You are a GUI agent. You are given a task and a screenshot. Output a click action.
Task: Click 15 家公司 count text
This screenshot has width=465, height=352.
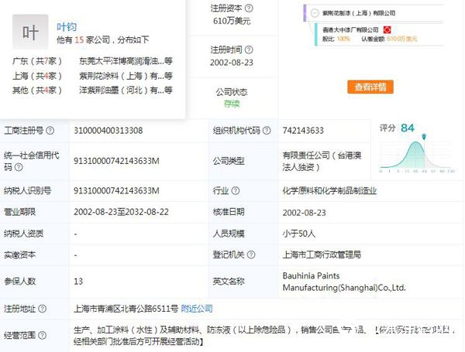pos(92,39)
